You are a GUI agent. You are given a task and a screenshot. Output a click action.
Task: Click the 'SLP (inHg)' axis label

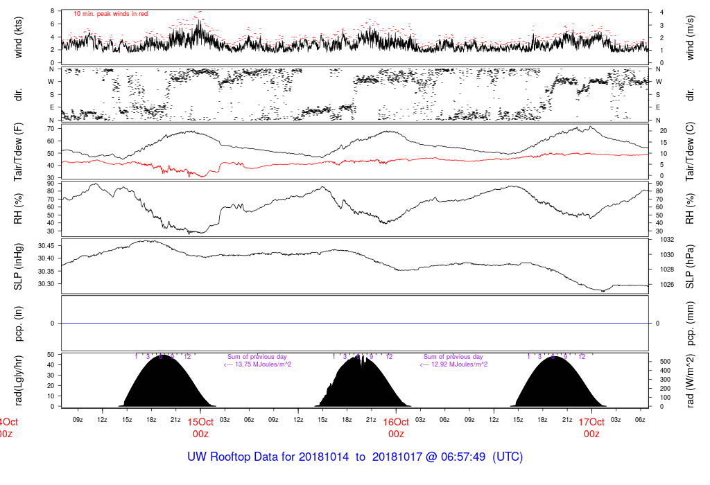click(18, 267)
